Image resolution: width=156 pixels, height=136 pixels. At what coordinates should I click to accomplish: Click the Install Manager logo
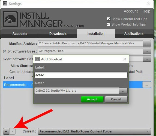pos(11,19)
